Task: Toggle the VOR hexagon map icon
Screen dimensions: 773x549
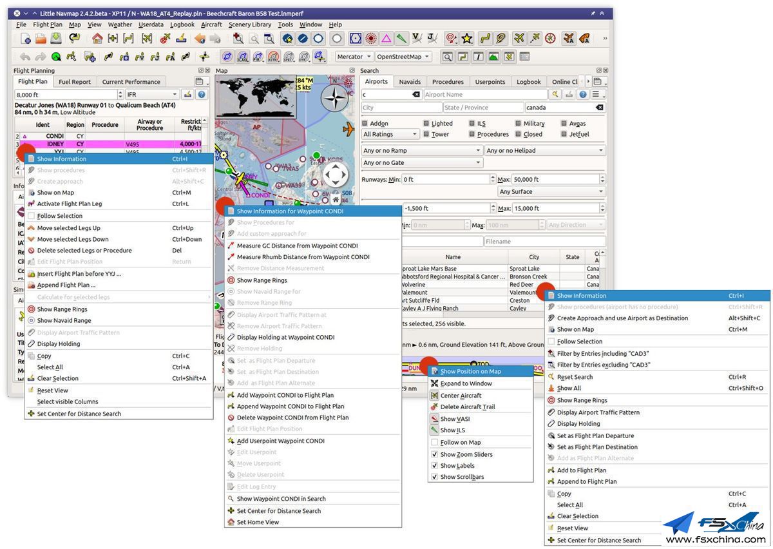Action: [354, 39]
